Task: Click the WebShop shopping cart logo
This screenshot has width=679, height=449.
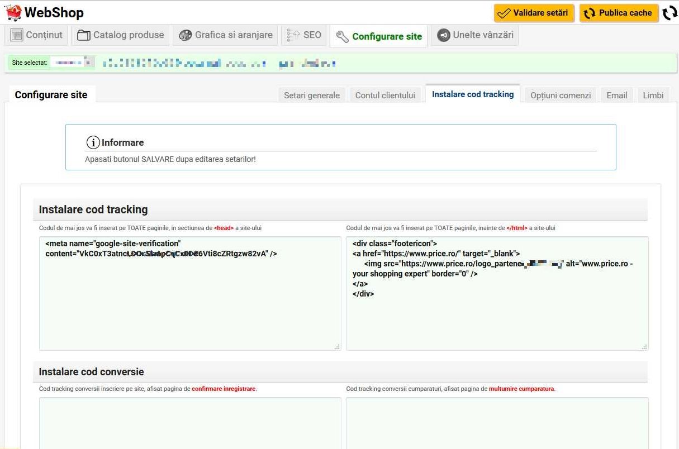Action: pyautogui.click(x=13, y=12)
